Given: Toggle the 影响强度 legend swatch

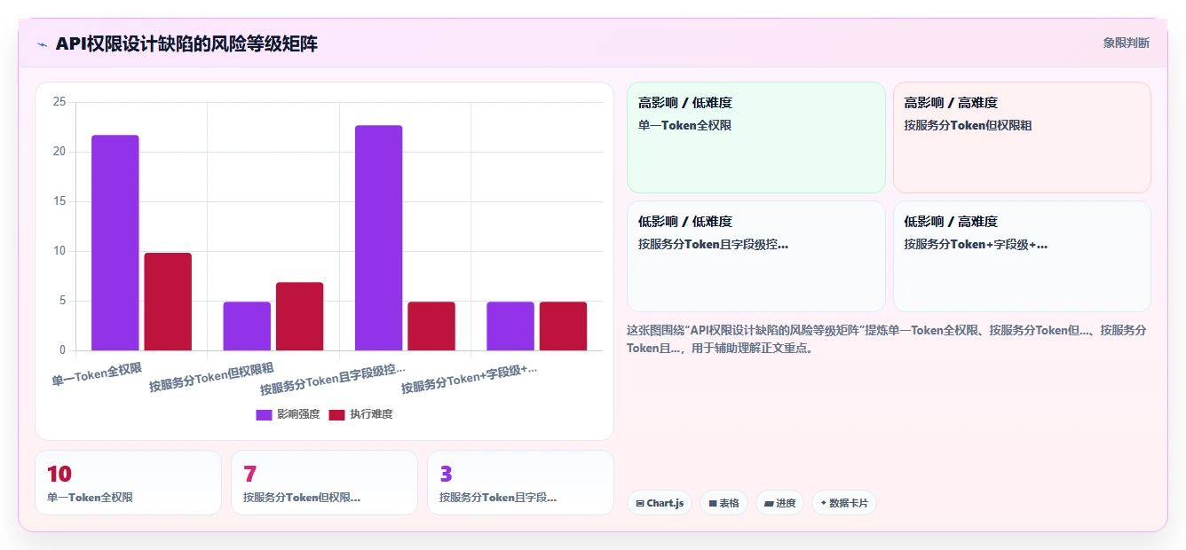Looking at the screenshot, I should pos(264,414).
